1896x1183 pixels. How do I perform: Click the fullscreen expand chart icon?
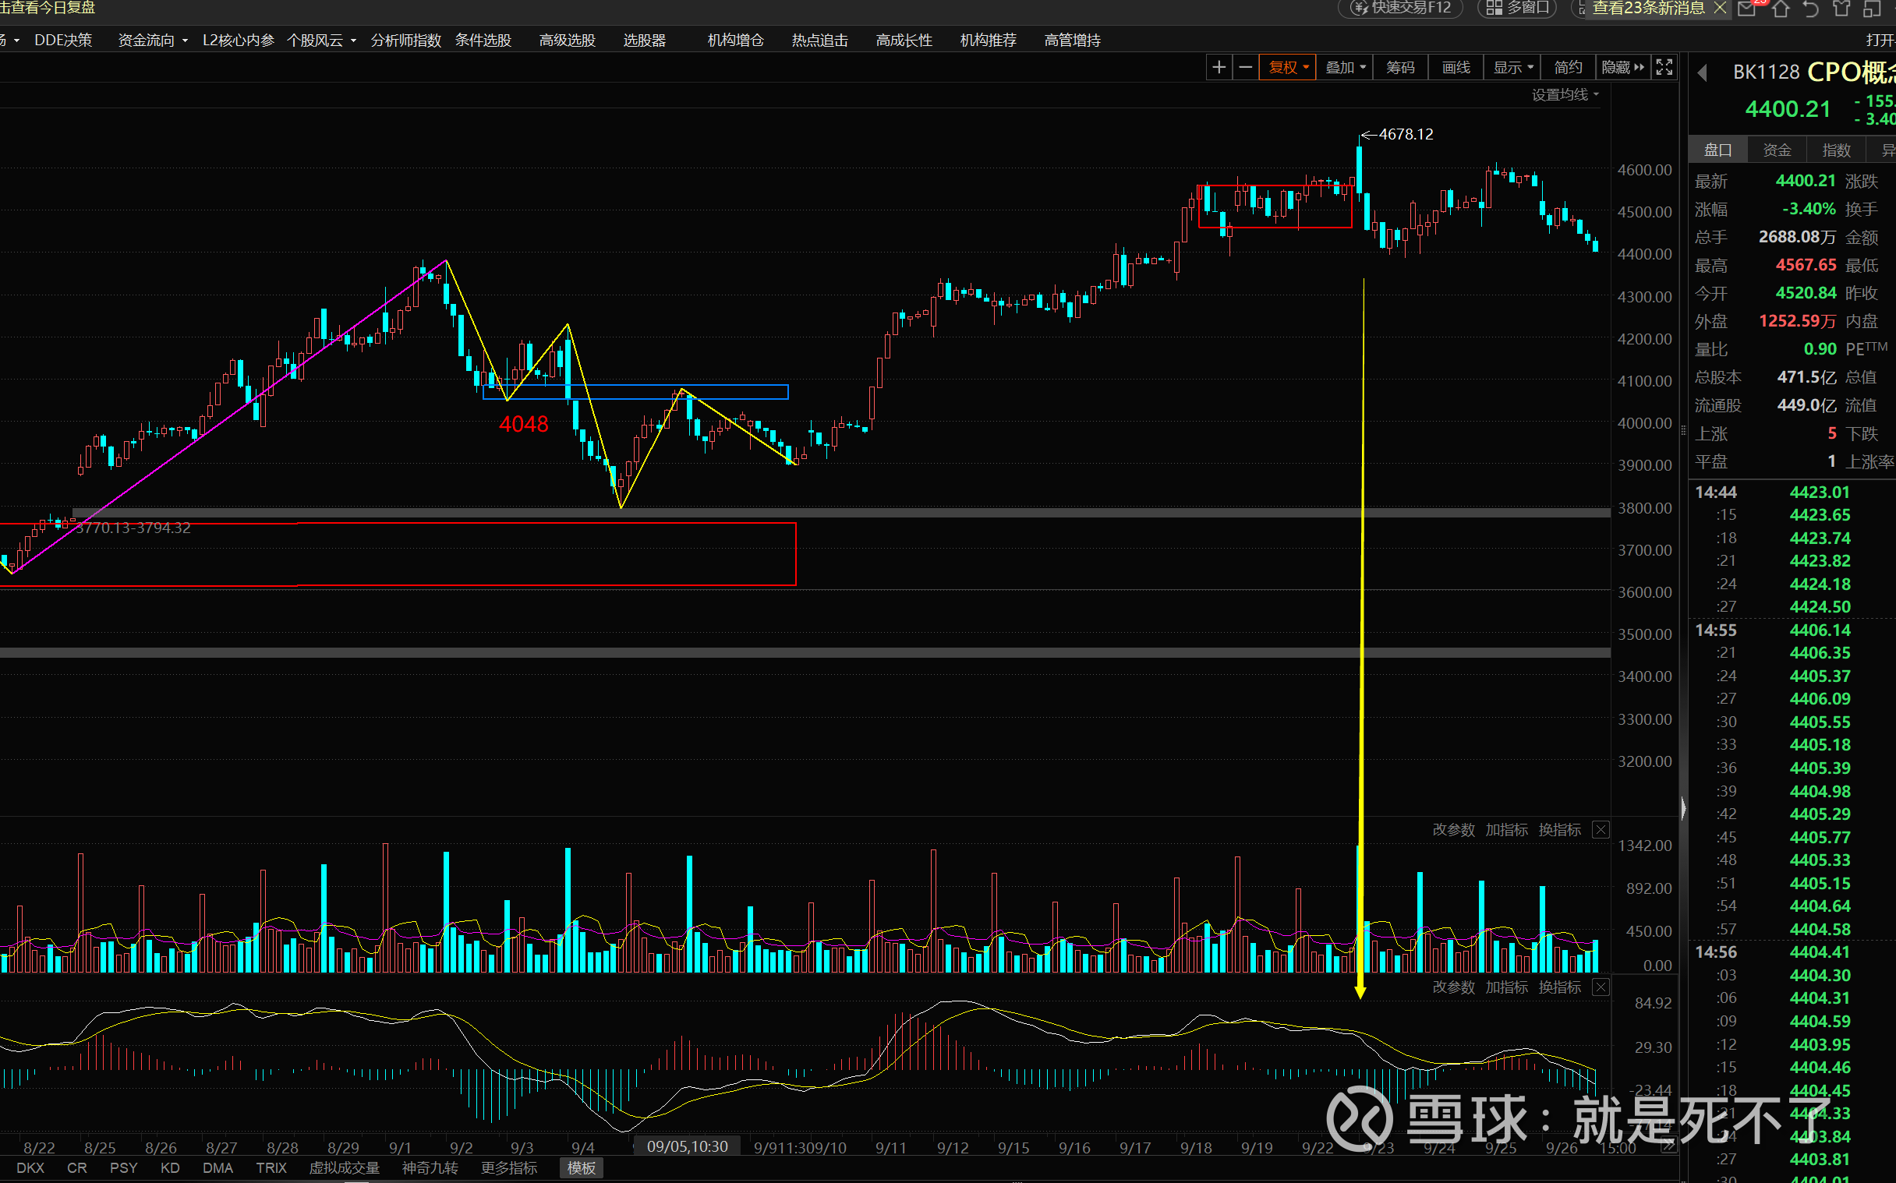click(x=1664, y=68)
